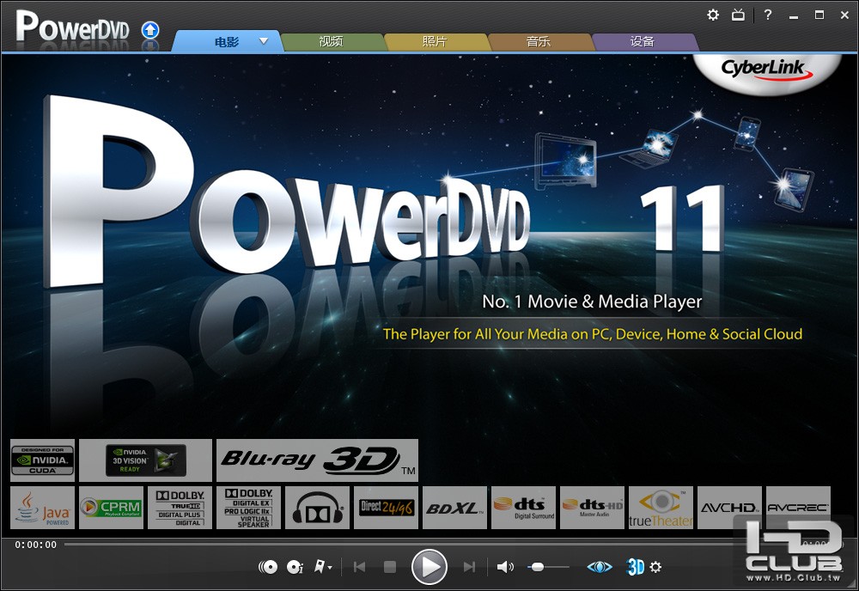Click the dts-HD Master Audio badge

point(592,508)
